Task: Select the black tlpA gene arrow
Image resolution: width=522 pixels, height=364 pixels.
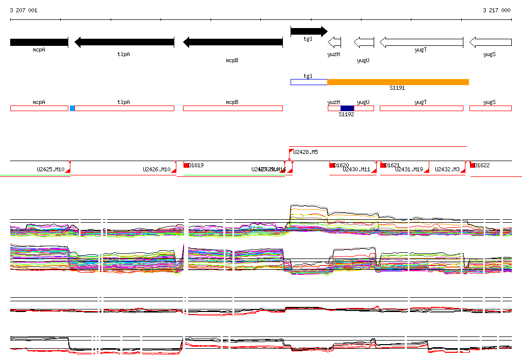Action: pyautogui.click(x=124, y=42)
